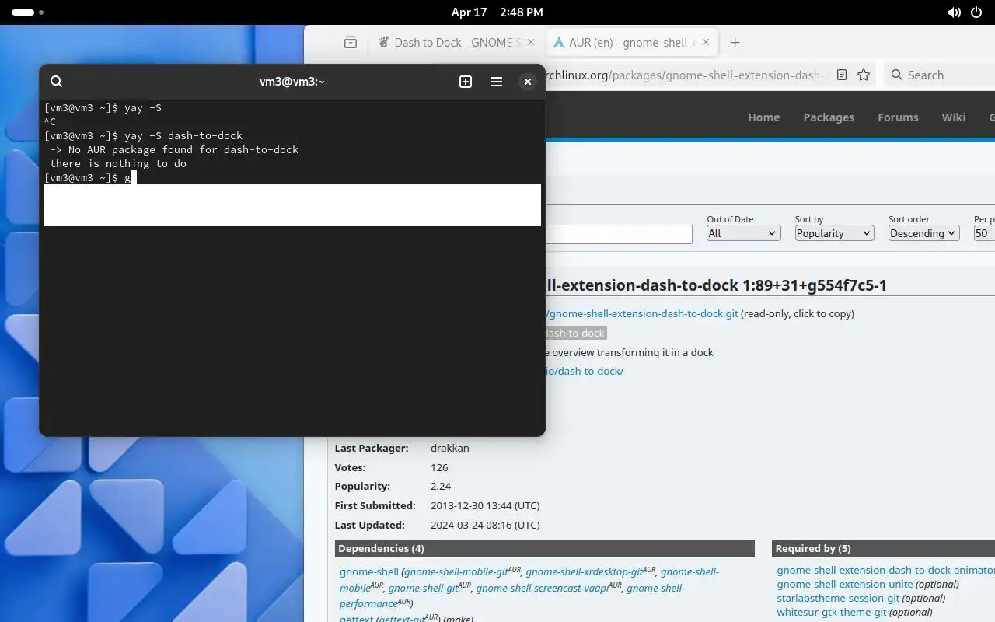Focus the browser Search box
This screenshot has width=995, height=622.
(940, 75)
